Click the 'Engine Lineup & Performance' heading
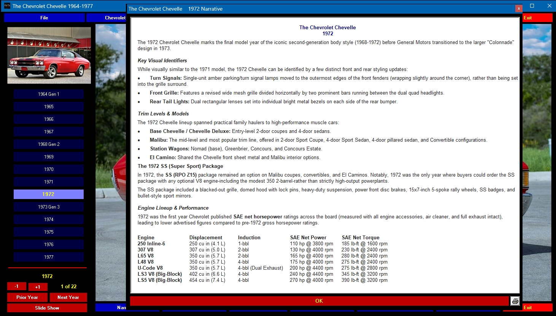Screen dimensions: 556x316 tap(173, 208)
